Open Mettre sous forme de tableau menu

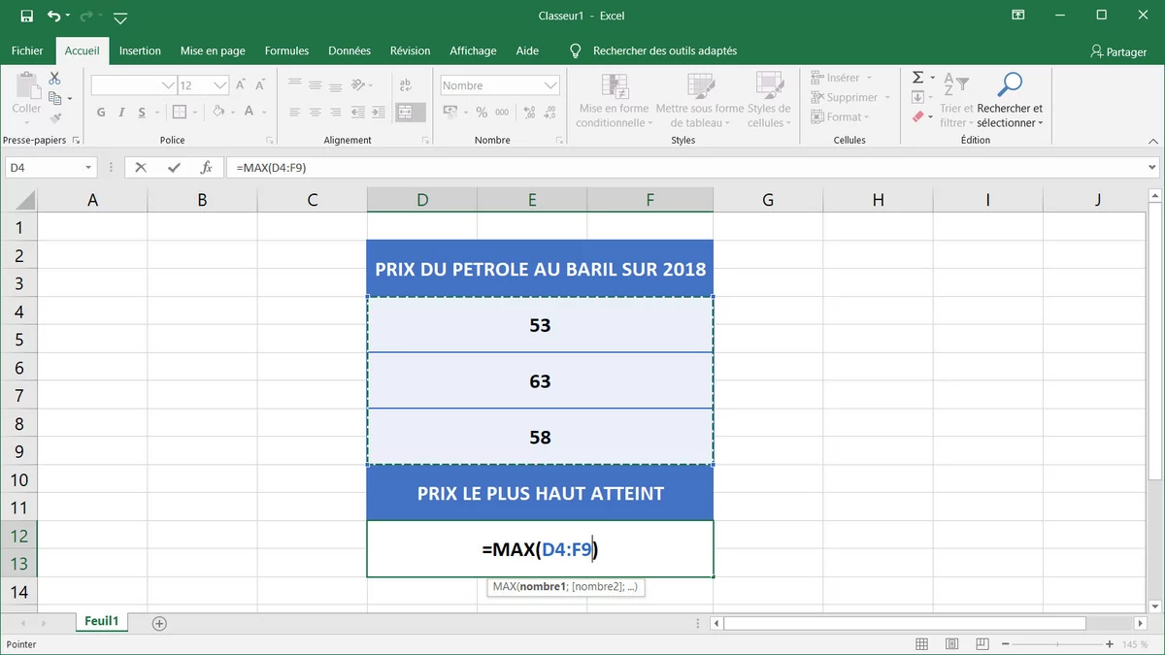[x=699, y=100]
